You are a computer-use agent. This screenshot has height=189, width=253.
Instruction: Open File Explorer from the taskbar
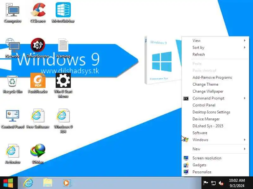pyautogui.click(x=48, y=183)
